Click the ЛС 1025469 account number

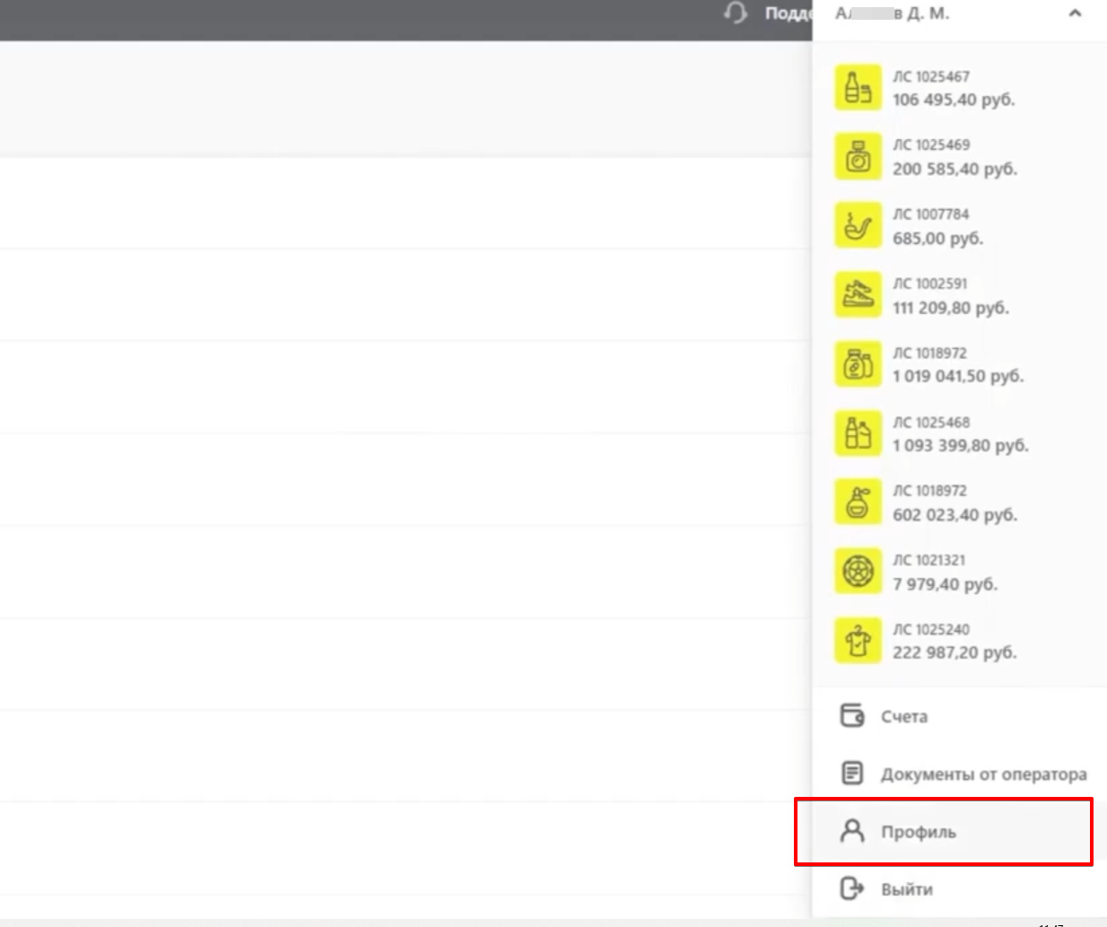(931, 145)
